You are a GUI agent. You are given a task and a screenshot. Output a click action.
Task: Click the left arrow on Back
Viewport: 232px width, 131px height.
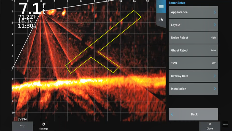point(172,114)
